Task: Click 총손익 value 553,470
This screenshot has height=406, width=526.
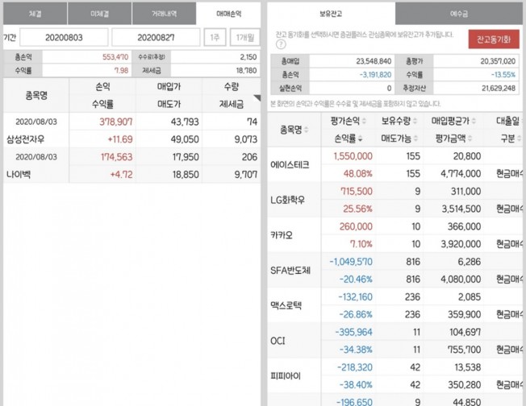Action: coord(115,57)
